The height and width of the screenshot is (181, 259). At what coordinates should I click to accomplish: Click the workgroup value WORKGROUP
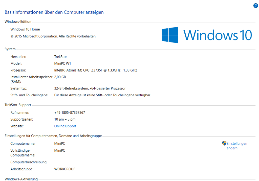(65, 169)
